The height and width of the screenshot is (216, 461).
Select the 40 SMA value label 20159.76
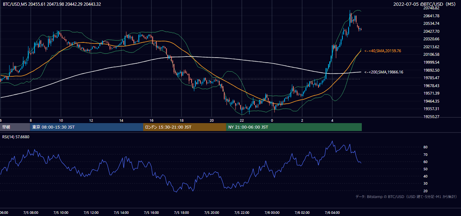pyautogui.click(x=383, y=51)
